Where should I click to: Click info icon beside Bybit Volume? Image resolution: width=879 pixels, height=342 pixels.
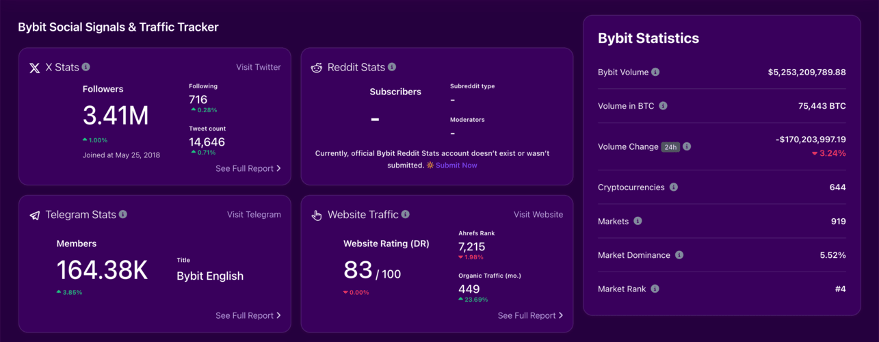click(655, 72)
